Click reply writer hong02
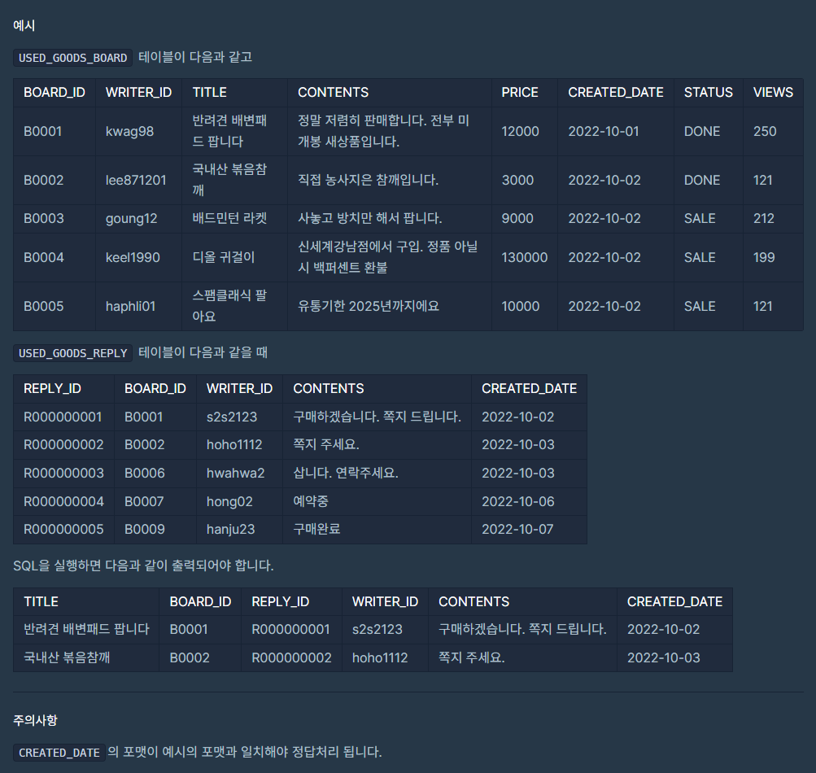 (x=229, y=501)
